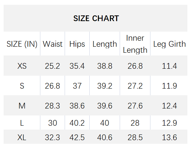191x148 pixels.
Task: Select the S size row label
Action: 22,86
